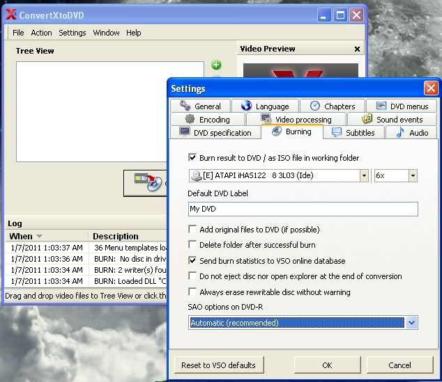Select log entry 'BURN: 2 writer(s) fou'

tap(86, 270)
